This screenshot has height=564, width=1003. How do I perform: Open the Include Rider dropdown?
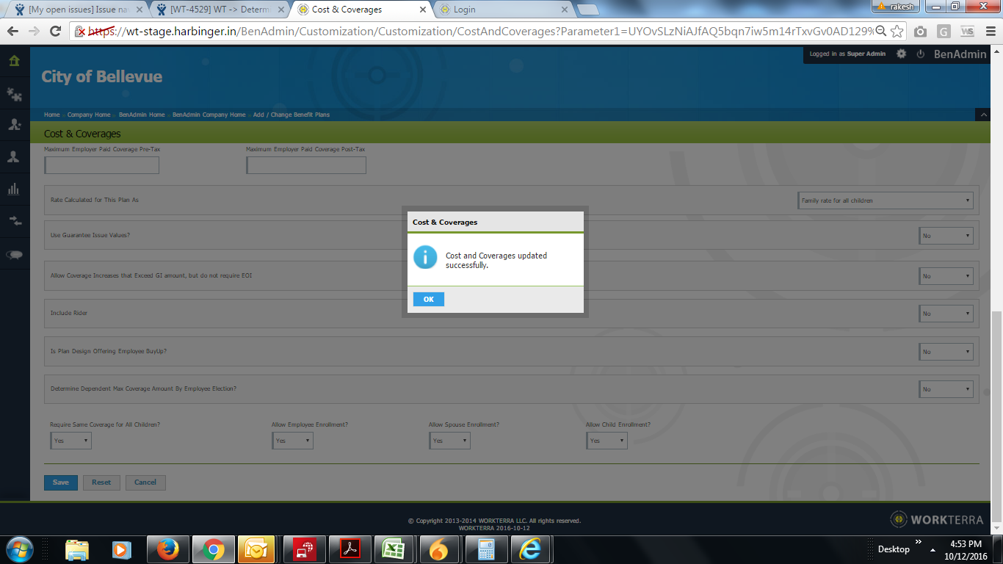tap(946, 314)
